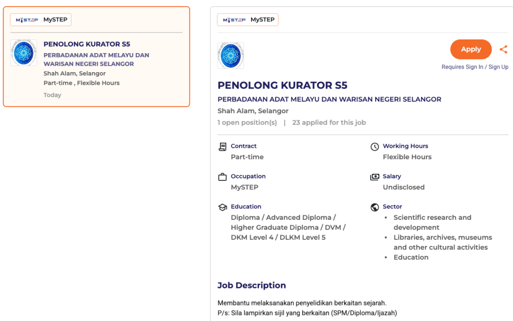Image resolution: width=513 pixels, height=321 pixels.
Task: Click the Working Hours clock icon
Action: tap(374, 147)
